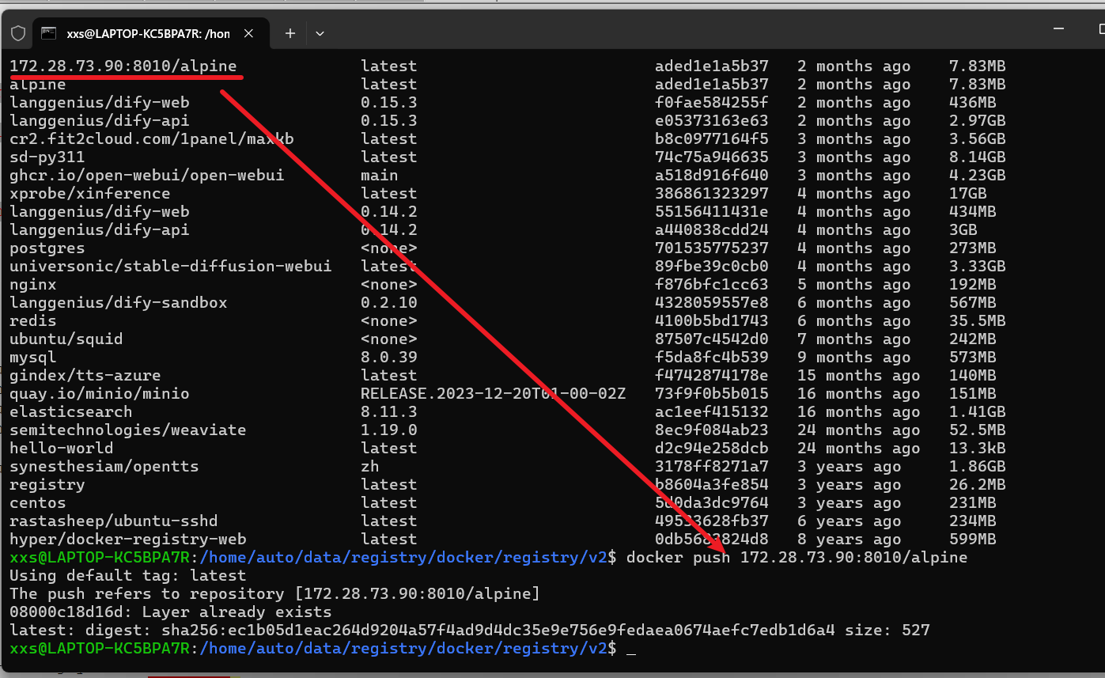Click the postgres image name

click(47, 248)
